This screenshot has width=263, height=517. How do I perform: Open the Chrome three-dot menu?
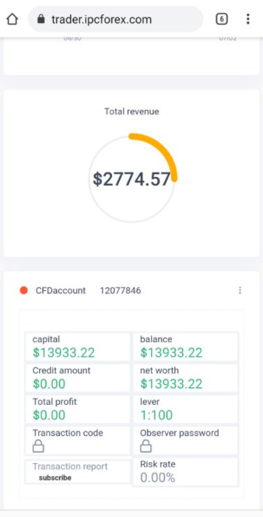248,19
